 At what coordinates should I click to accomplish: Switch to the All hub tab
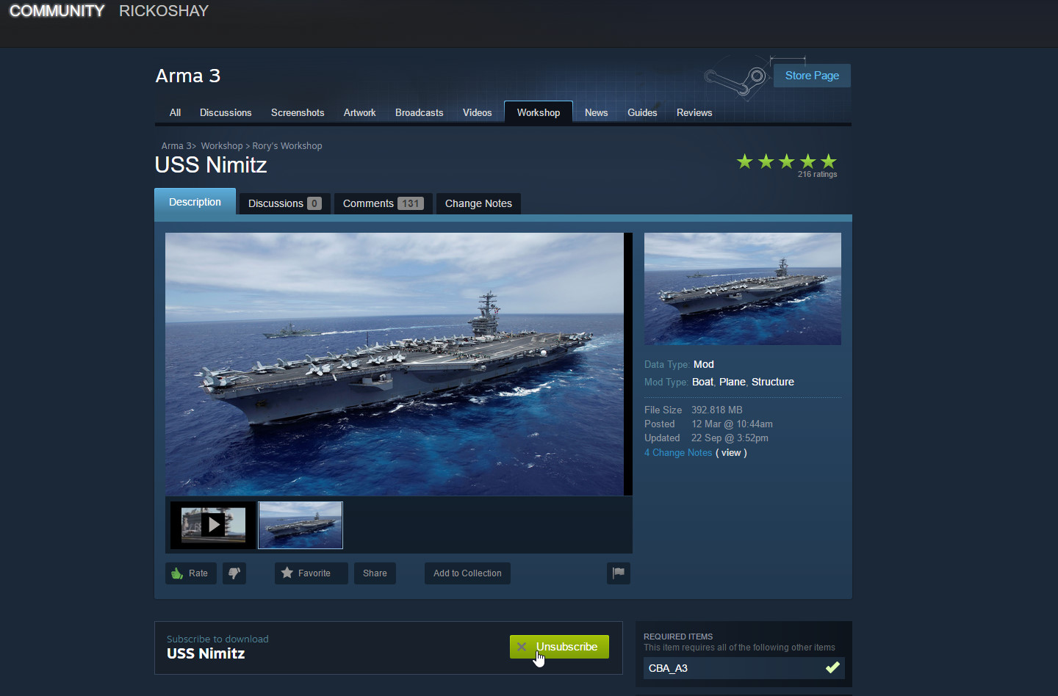(175, 112)
